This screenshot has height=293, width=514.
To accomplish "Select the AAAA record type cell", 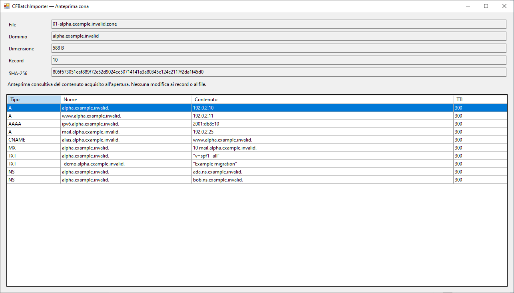I will coord(34,124).
